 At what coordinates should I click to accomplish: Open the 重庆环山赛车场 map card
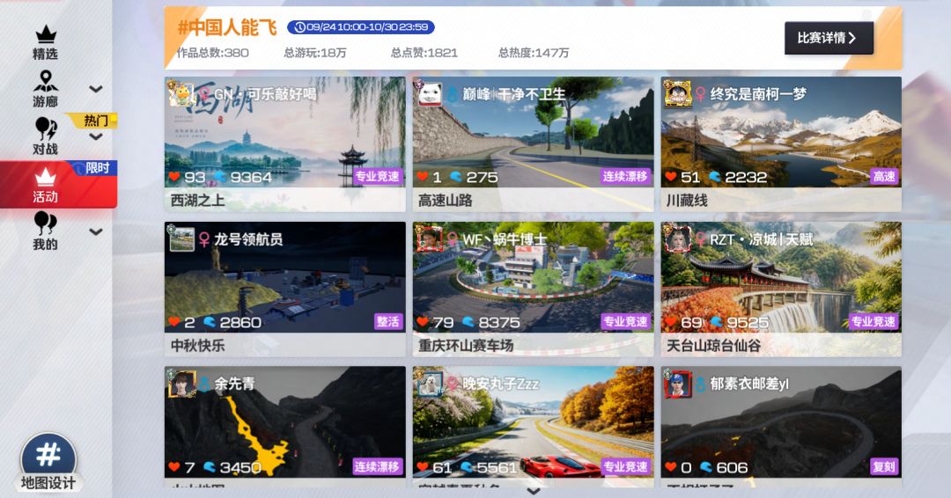533,289
